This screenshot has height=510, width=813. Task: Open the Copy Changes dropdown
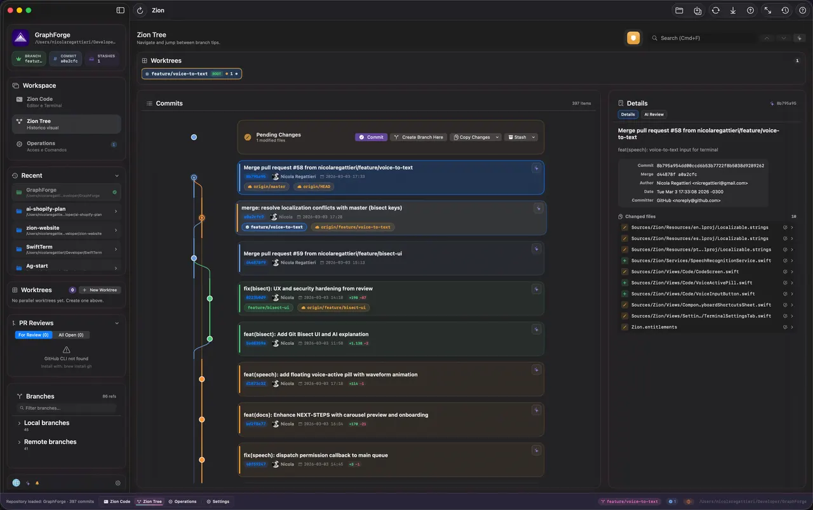475,137
